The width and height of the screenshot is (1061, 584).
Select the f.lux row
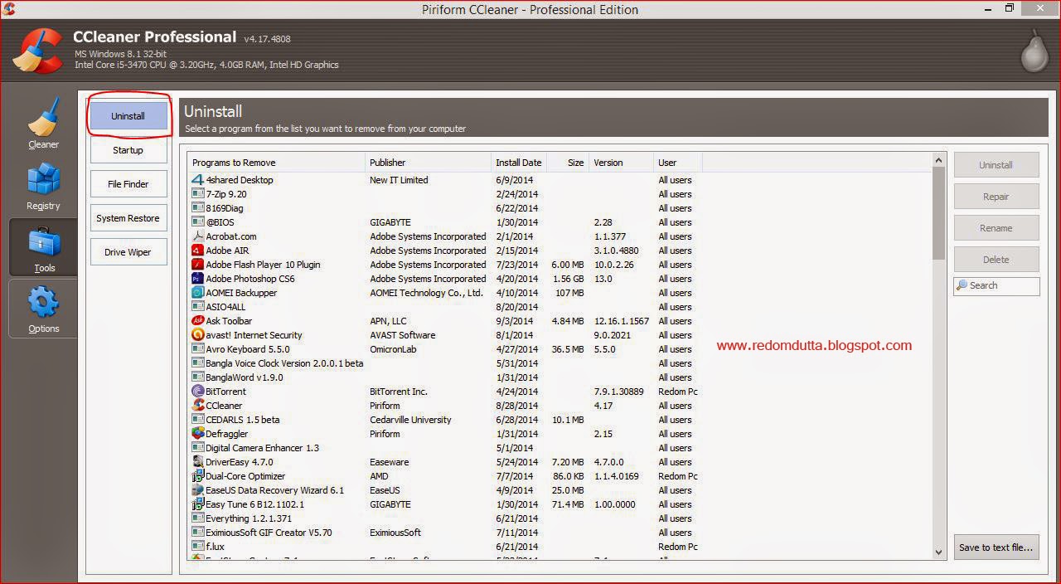pos(560,547)
